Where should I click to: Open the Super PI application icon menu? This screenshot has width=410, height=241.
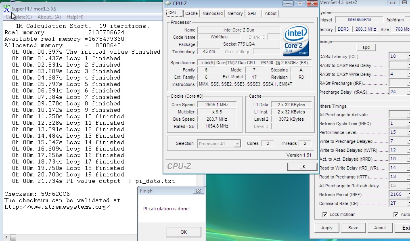7,8
